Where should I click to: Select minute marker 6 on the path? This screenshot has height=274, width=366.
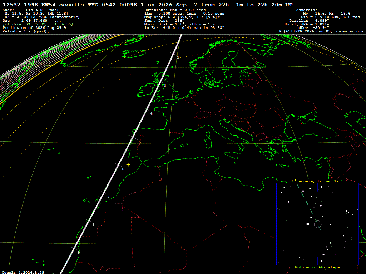point(123,169)
